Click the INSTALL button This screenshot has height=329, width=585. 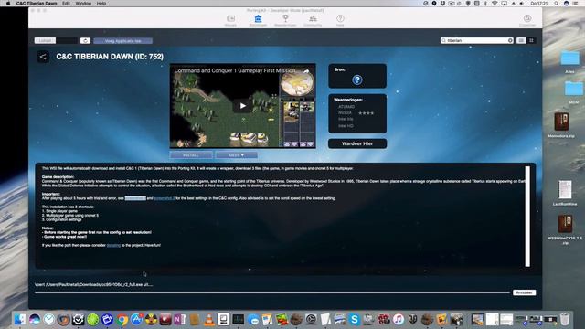191,154
